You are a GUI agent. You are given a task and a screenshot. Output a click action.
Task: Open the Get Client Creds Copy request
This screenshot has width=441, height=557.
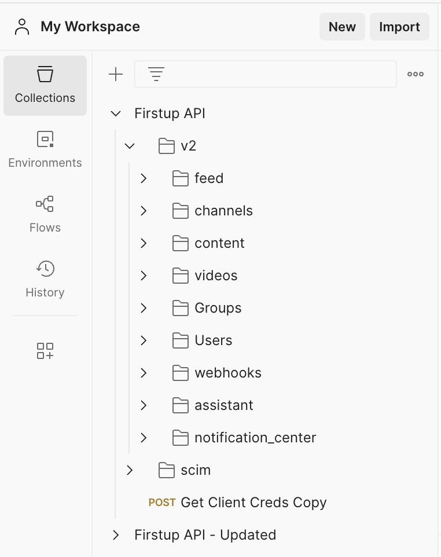click(x=253, y=503)
